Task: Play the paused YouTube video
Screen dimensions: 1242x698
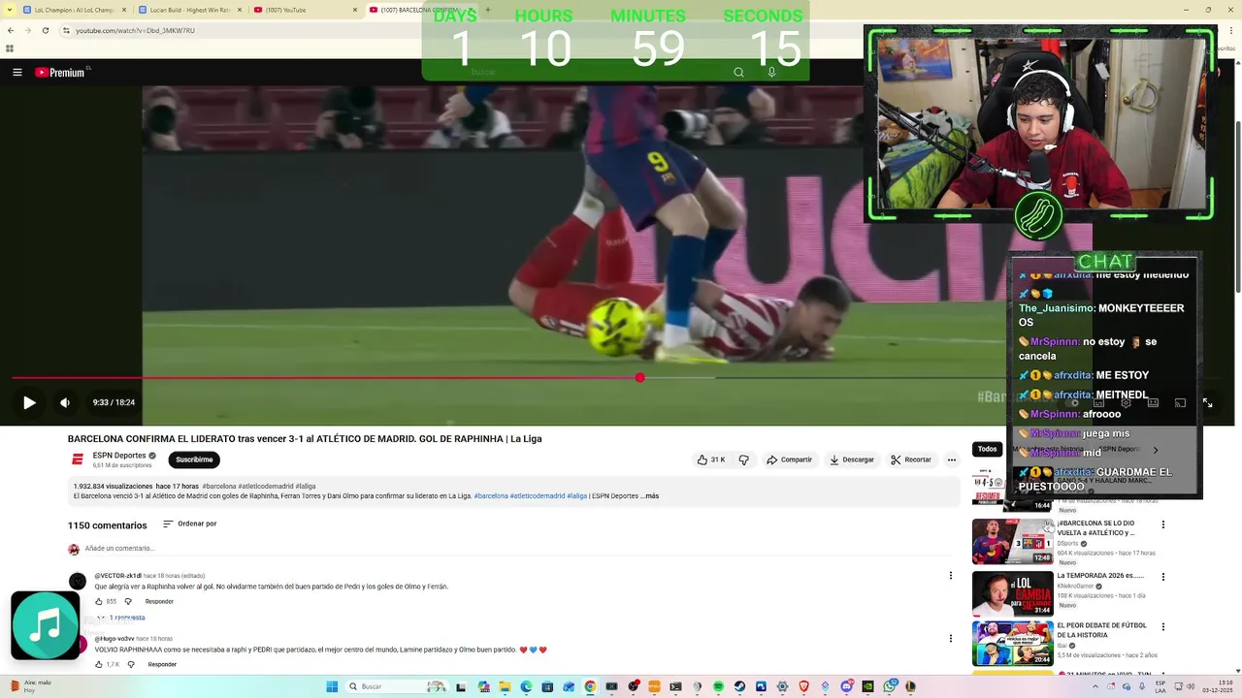Action: [x=29, y=402]
